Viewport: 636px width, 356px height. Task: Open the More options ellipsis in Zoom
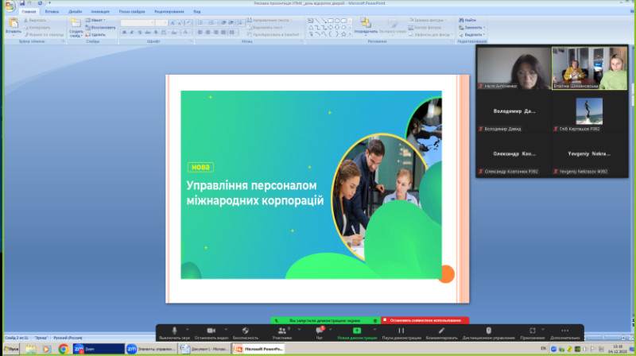(564, 330)
